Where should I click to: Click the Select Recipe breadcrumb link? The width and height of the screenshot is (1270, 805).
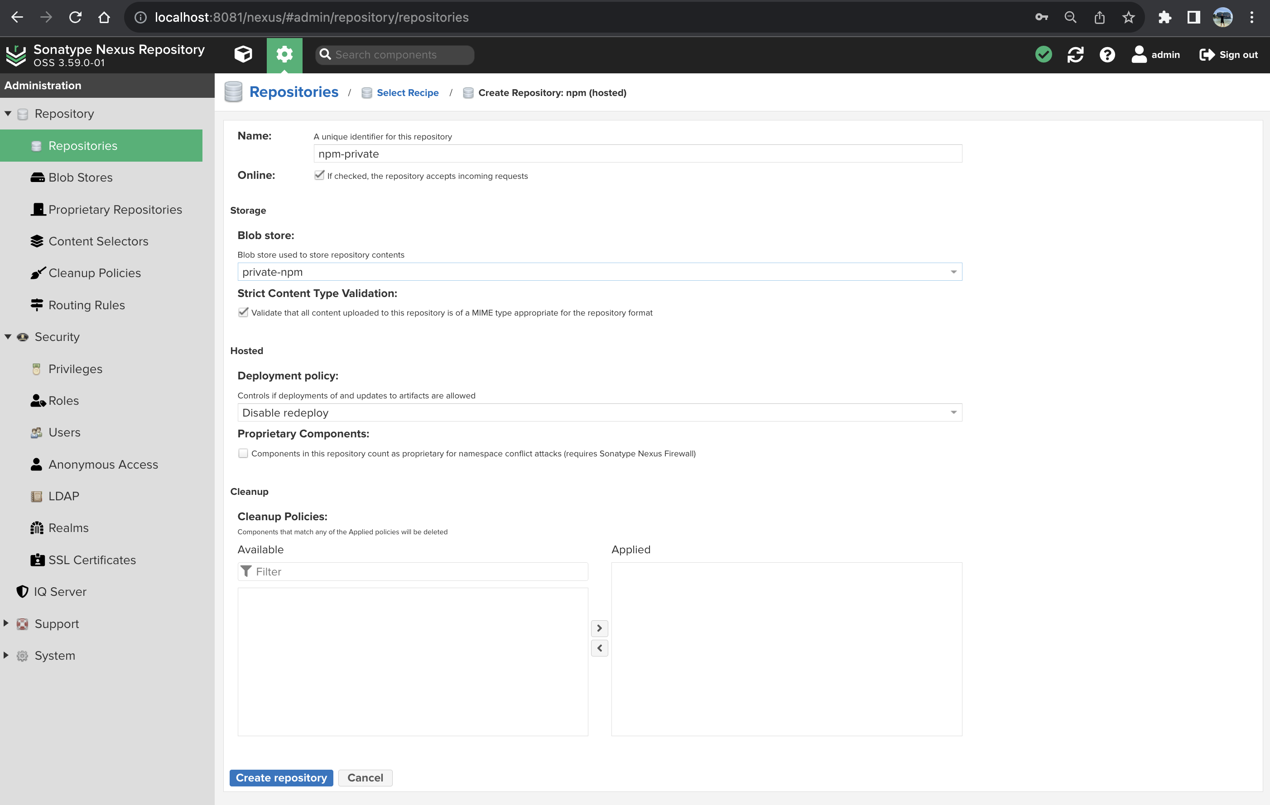click(x=407, y=93)
